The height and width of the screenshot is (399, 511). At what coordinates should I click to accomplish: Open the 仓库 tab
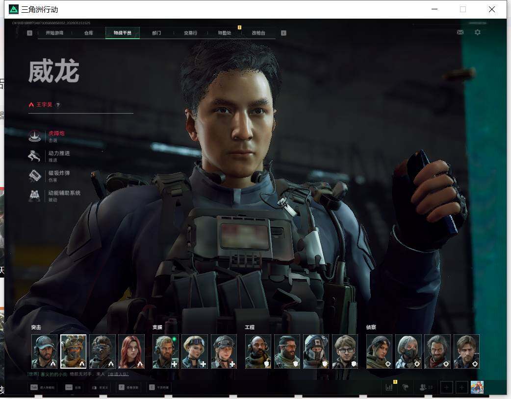click(x=89, y=33)
